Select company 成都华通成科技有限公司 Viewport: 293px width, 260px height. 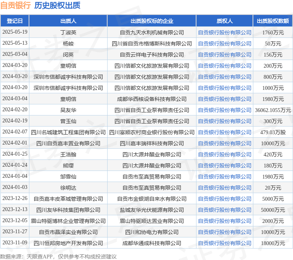[x=152, y=243]
